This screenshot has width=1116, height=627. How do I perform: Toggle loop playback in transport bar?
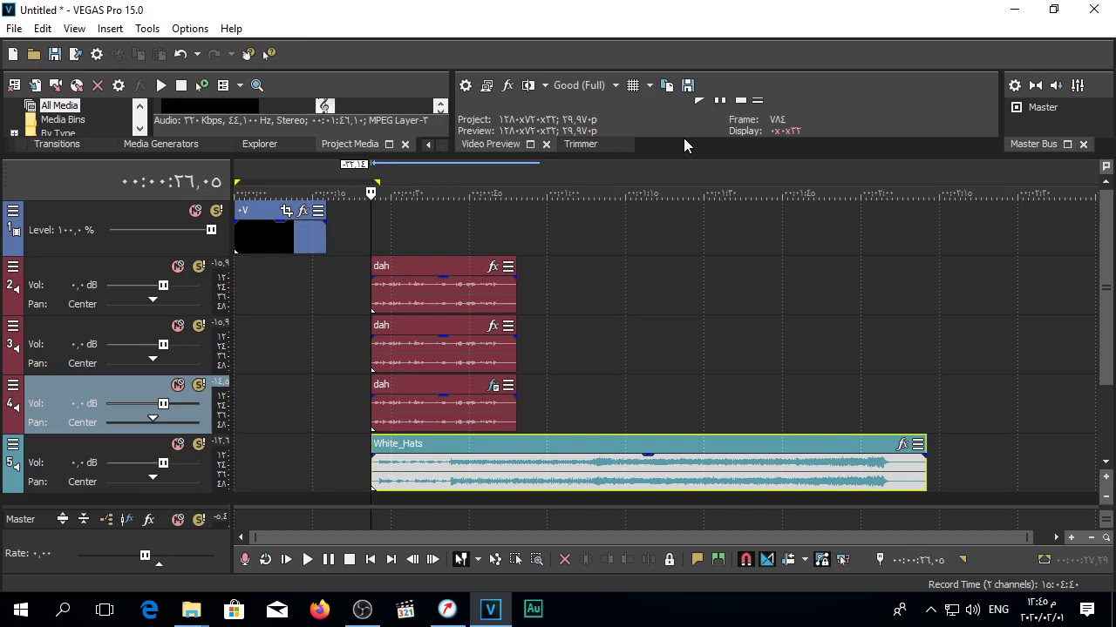pyautogui.click(x=266, y=559)
